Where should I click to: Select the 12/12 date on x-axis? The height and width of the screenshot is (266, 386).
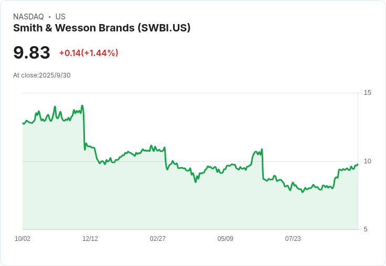[90, 239]
